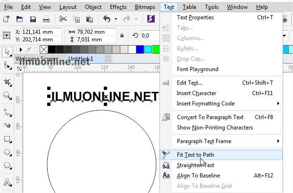Viewport: 293px width, 193px height.
Task: Click the object origin grid icon
Action: (x=6, y=35)
